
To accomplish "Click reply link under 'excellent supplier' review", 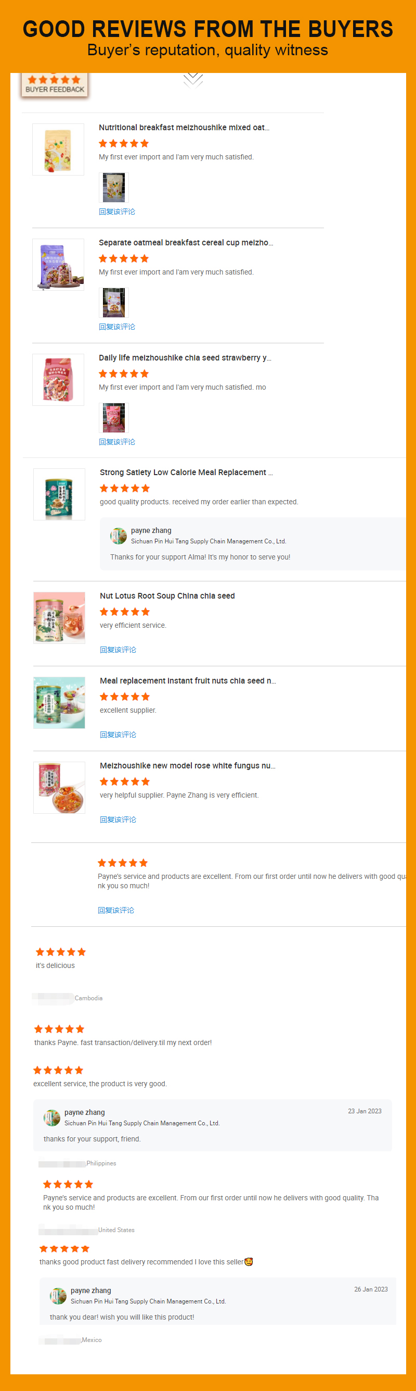I will coord(118,735).
